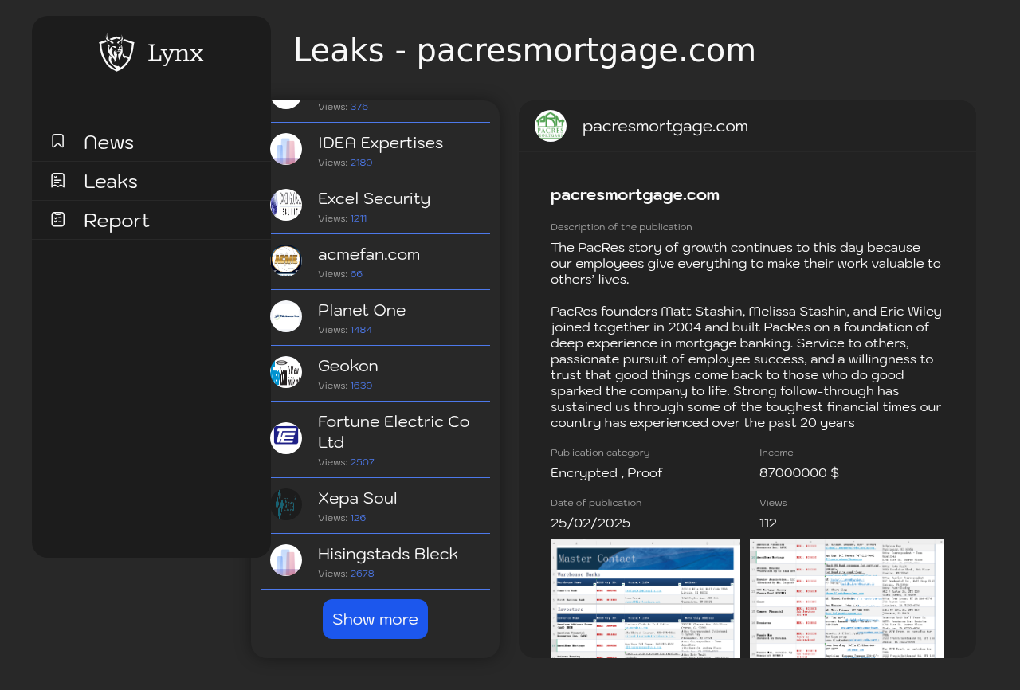Screen dimensions: 1020x690
Task: Click the Show more button
Action: (375, 619)
